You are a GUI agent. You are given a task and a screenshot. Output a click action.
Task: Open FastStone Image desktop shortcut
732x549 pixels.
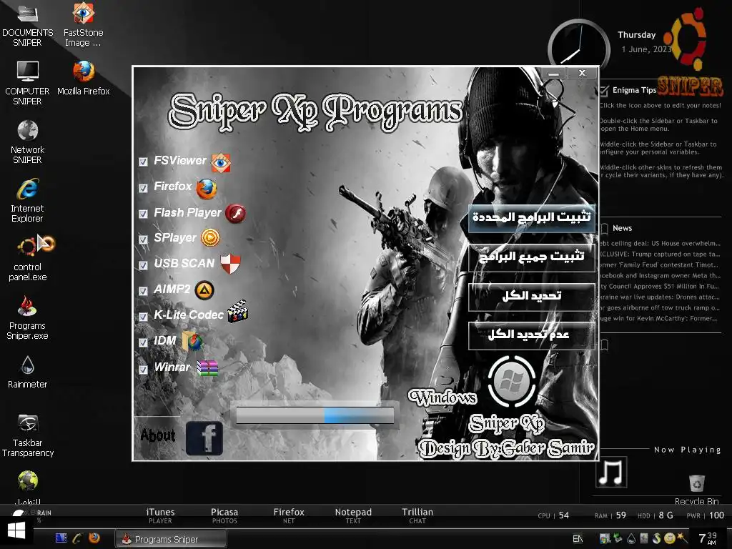coord(84,24)
